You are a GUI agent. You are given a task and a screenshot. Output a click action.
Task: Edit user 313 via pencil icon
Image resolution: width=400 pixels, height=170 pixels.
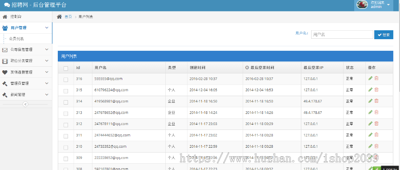pyautogui.click(x=370, y=112)
